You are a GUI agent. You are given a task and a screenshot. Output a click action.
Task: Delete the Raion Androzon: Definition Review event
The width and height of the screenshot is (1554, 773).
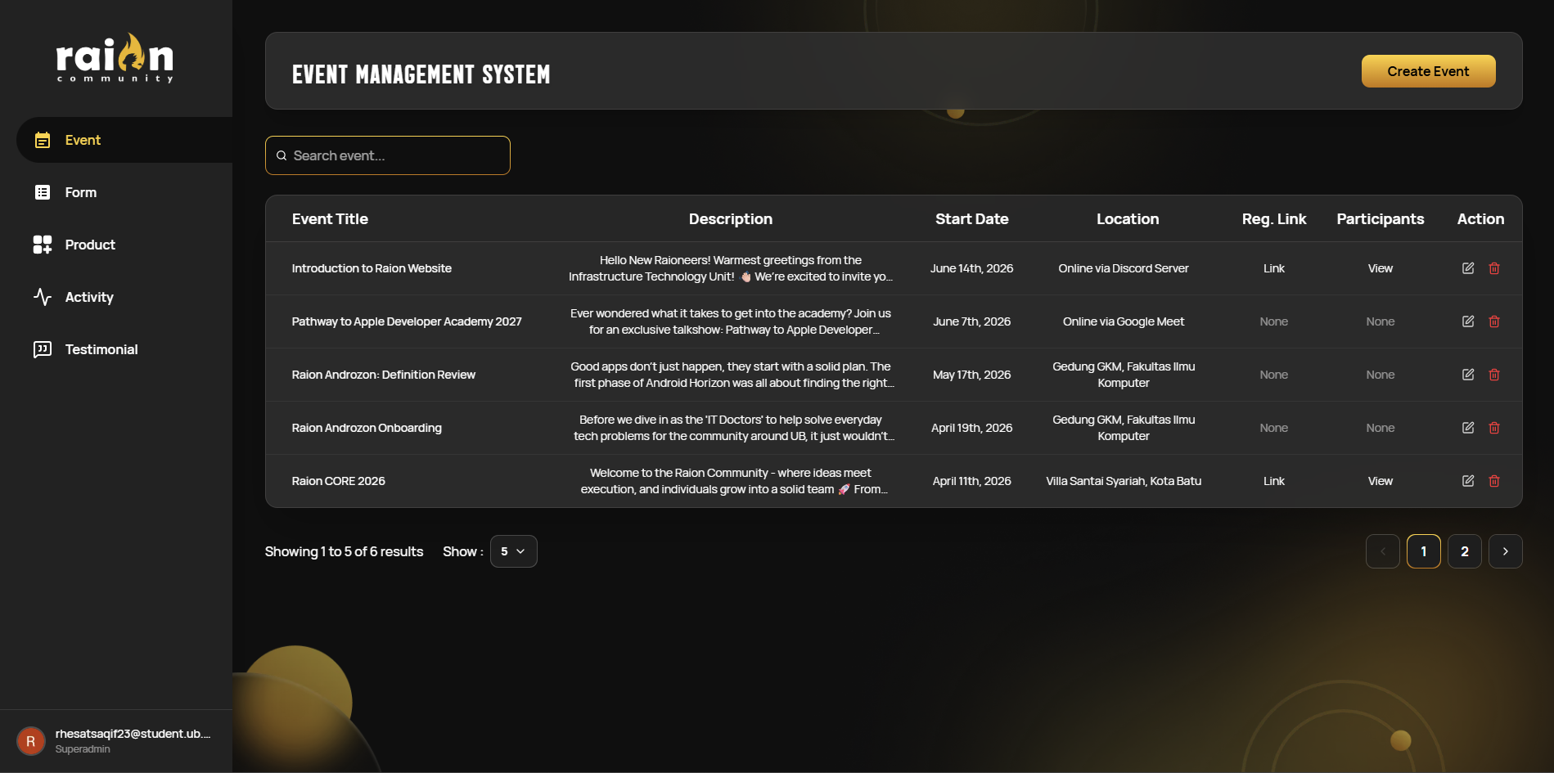(x=1494, y=375)
